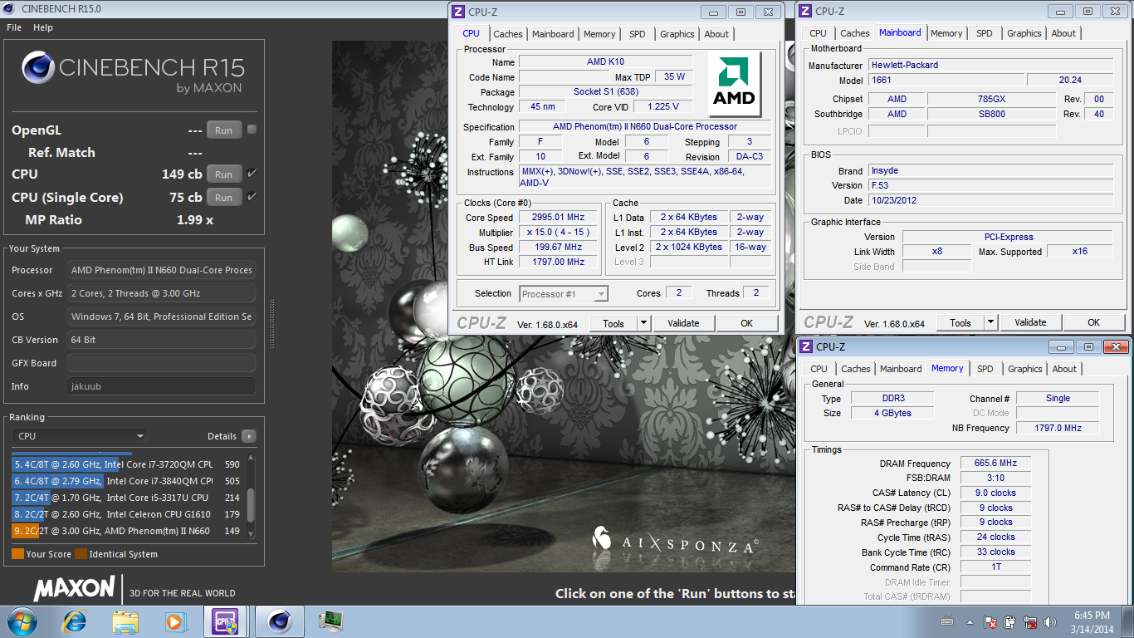
Task: Click the Z icon of the CPU-Z Mainboard window
Action: (x=805, y=12)
